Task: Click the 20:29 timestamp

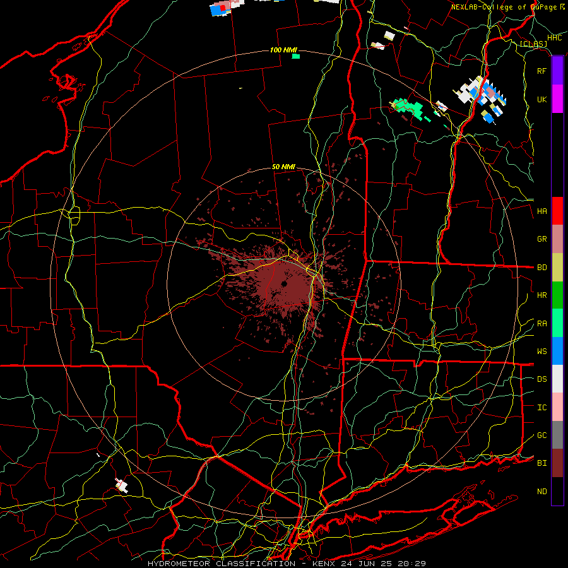Action: 411,564
